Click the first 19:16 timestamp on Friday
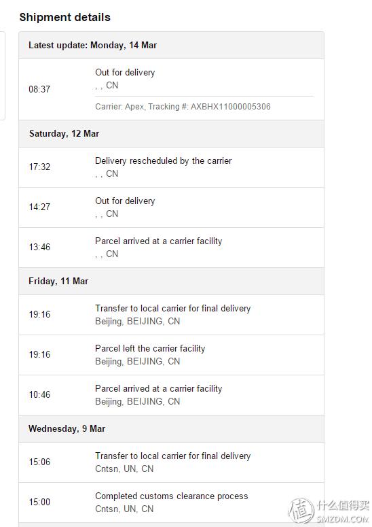Image resolution: width=372 pixels, height=527 pixels. pyautogui.click(x=39, y=314)
